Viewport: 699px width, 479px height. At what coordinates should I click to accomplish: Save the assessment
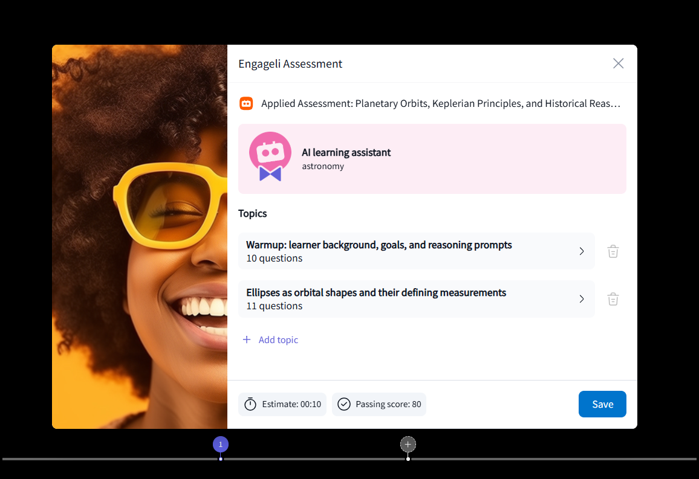pyautogui.click(x=602, y=404)
